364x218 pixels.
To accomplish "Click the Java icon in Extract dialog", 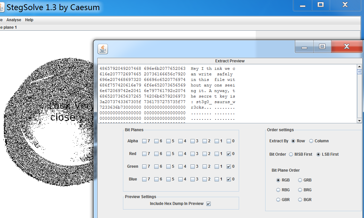I will pyautogui.click(x=103, y=49).
